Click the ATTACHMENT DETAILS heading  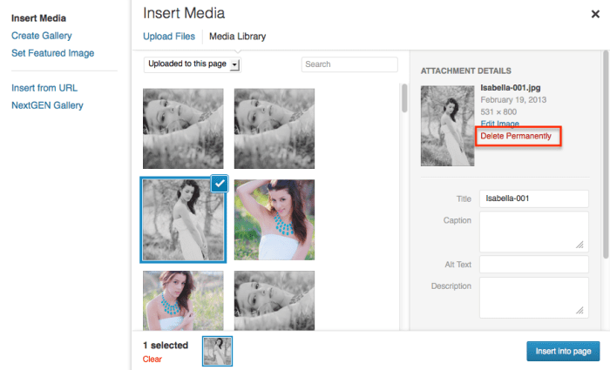tap(465, 71)
